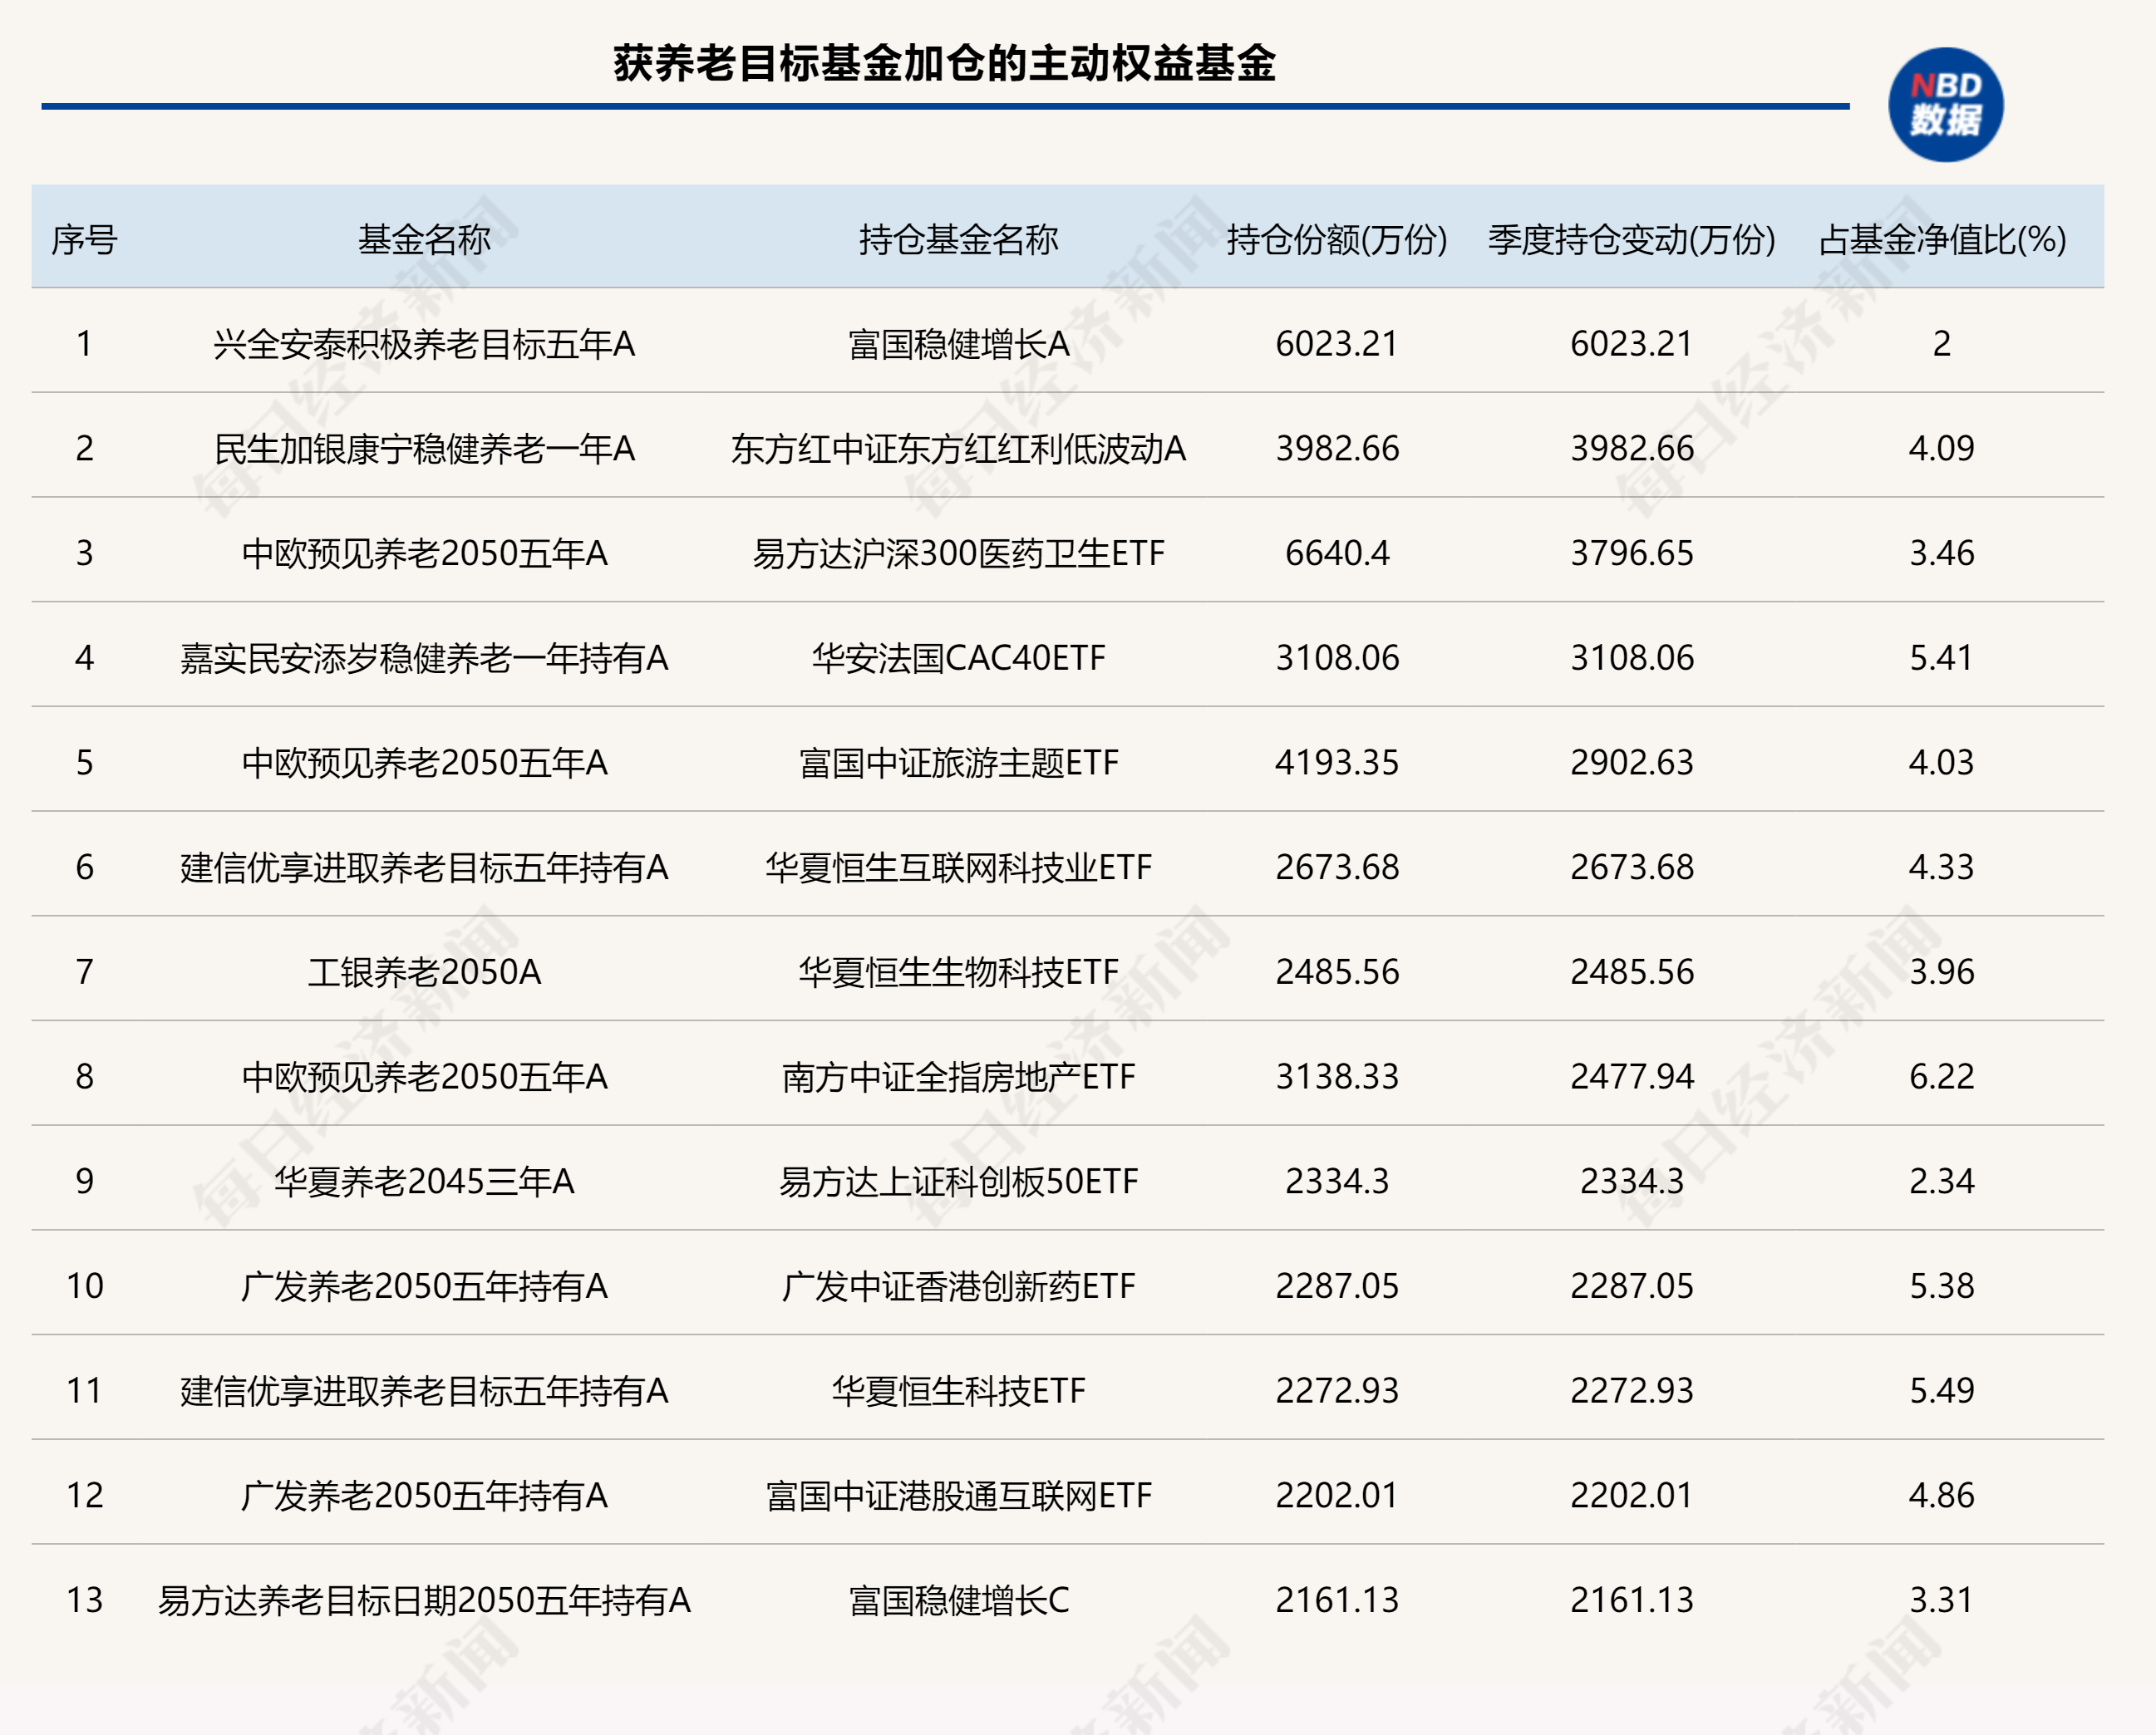Click row number 10
The width and height of the screenshot is (2156, 1735).
[84, 1286]
